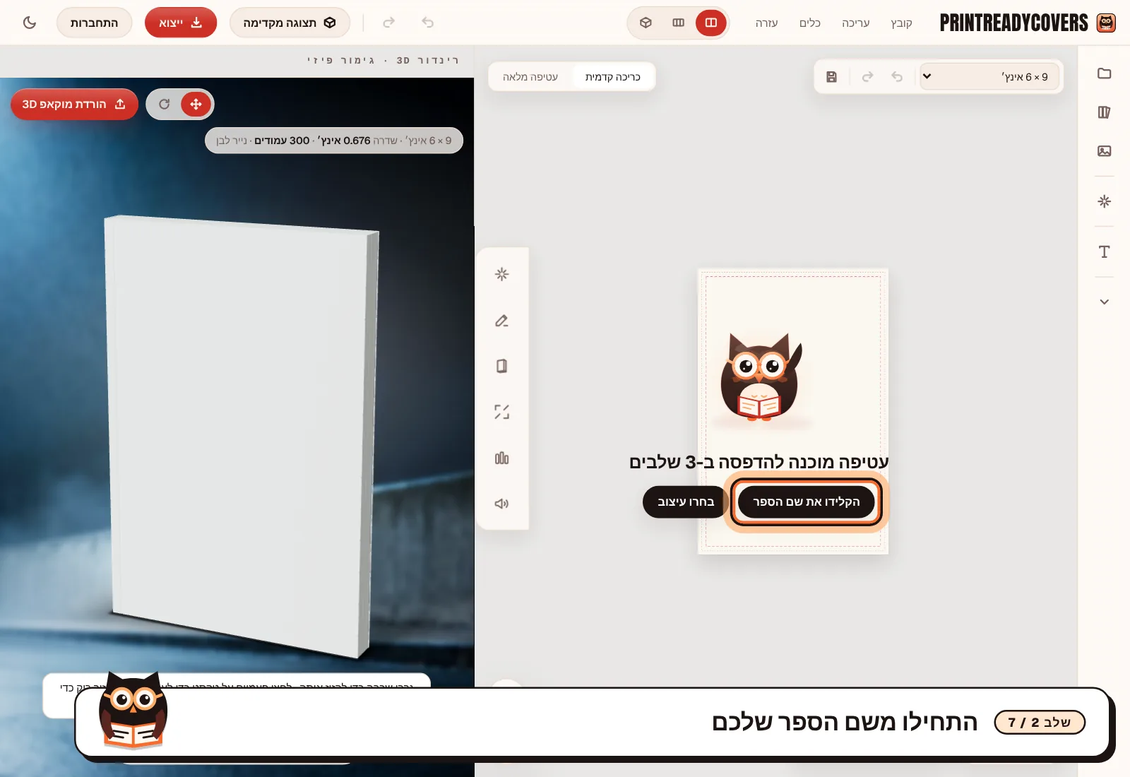Toggle dark mode moon icon

(30, 23)
